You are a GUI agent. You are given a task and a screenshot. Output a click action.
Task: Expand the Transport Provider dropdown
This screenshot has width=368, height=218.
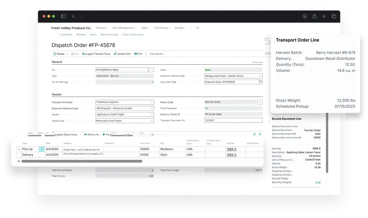pyautogui.click(x=152, y=102)
